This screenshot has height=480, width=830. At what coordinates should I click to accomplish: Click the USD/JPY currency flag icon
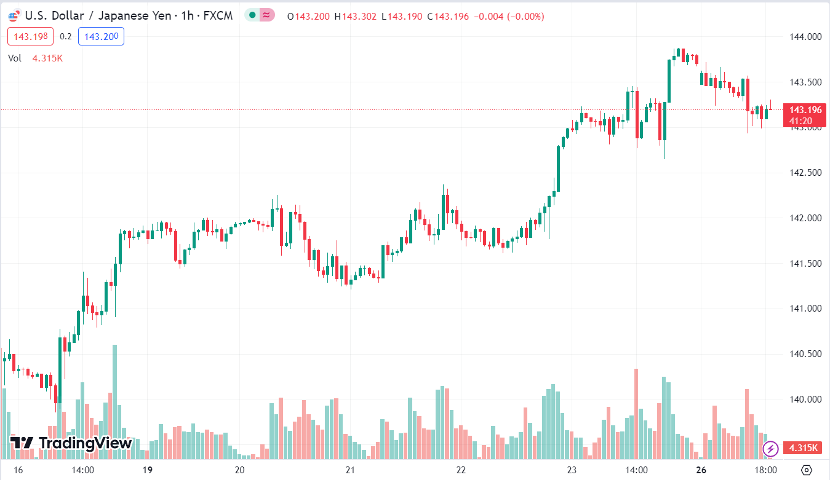(x=14, y=16)
